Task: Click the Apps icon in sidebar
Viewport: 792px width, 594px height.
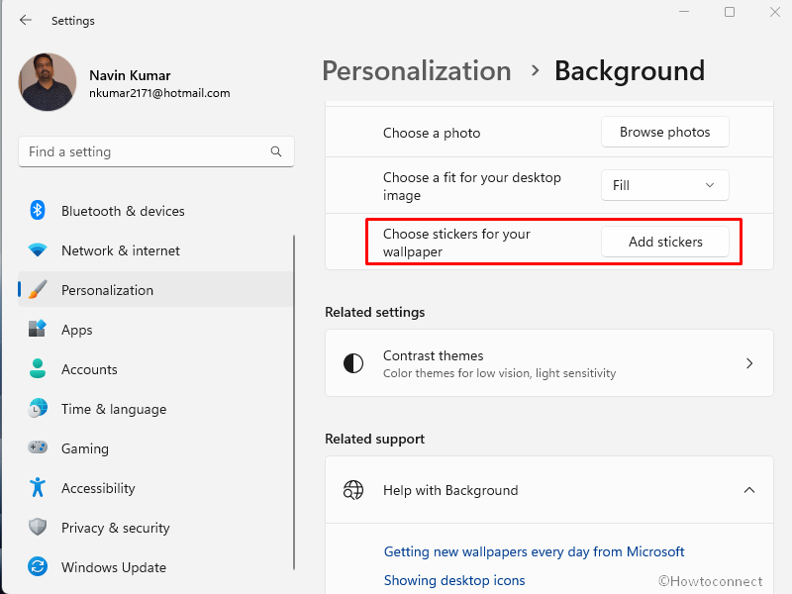Action: pos(38,330)
